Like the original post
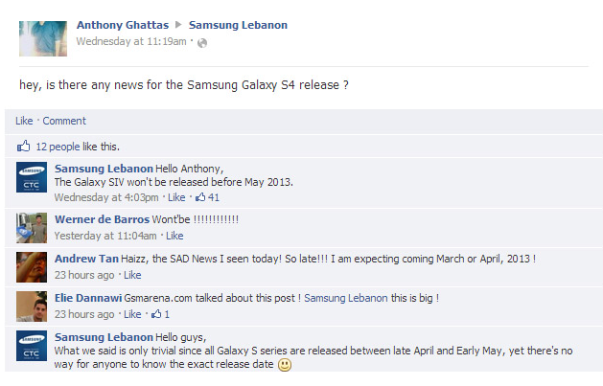The image size is (603, 386). (24, 121)
